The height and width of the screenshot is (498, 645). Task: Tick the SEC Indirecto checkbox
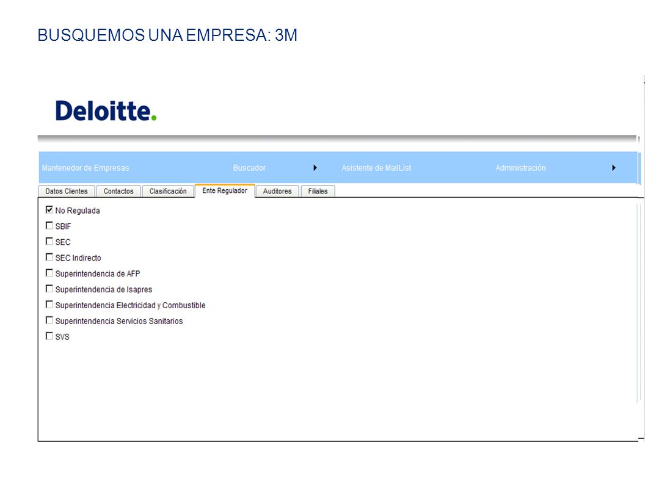click(x=49, y=257)
